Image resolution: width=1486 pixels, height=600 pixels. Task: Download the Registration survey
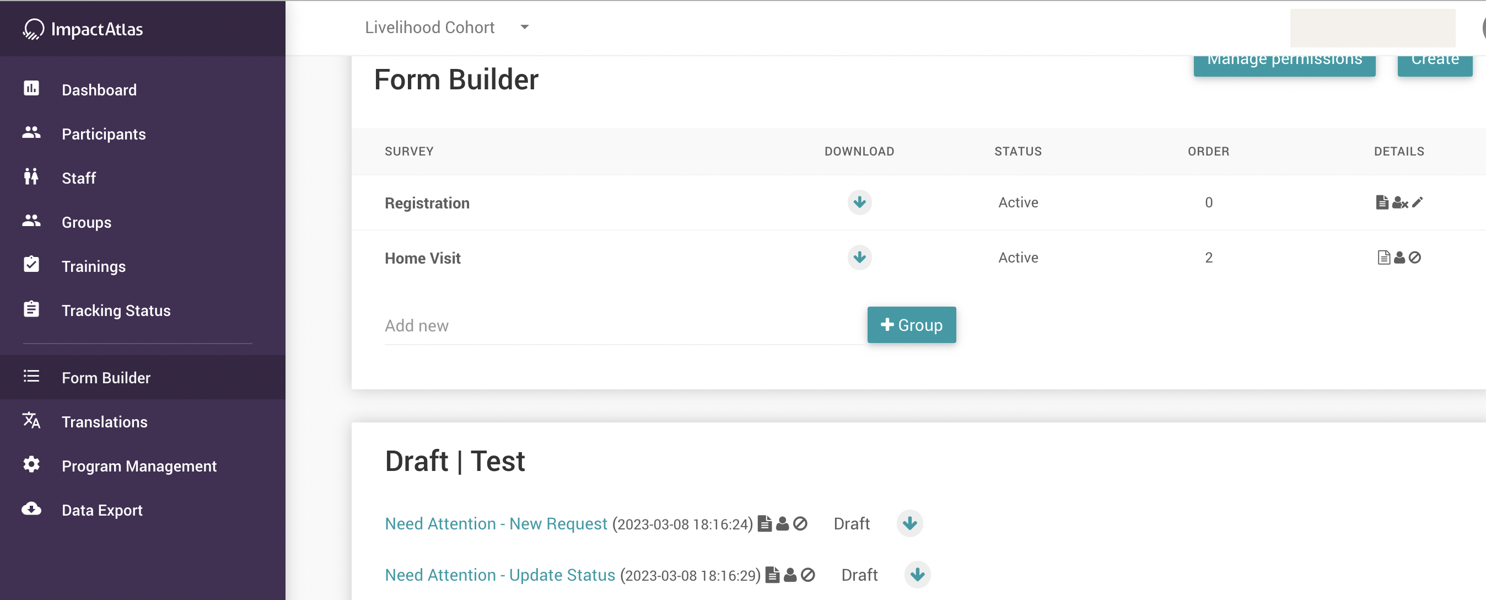[859, 202]
